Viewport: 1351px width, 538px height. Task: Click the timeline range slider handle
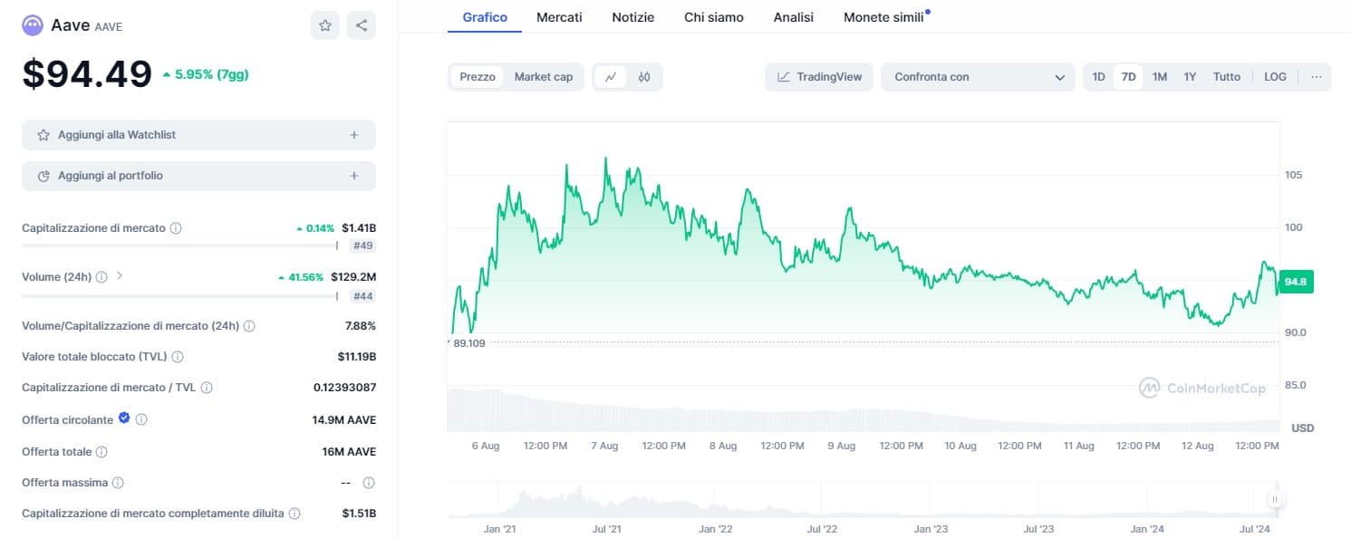click(x=1275, y=499)
